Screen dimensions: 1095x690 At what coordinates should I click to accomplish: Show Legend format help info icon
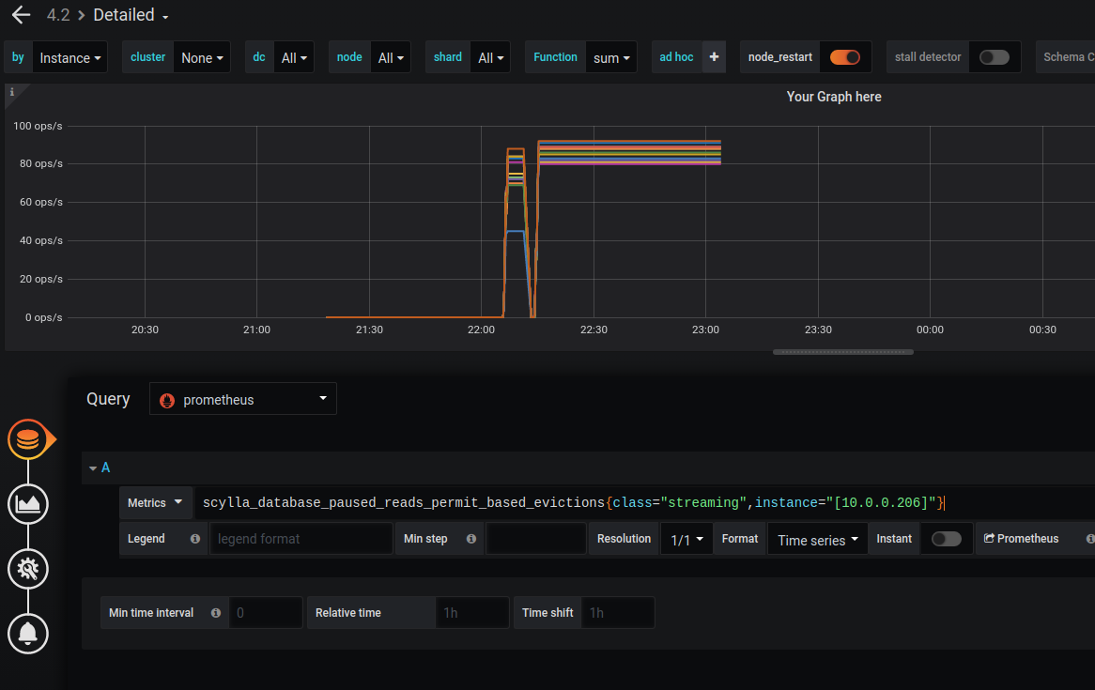(194, 539)
